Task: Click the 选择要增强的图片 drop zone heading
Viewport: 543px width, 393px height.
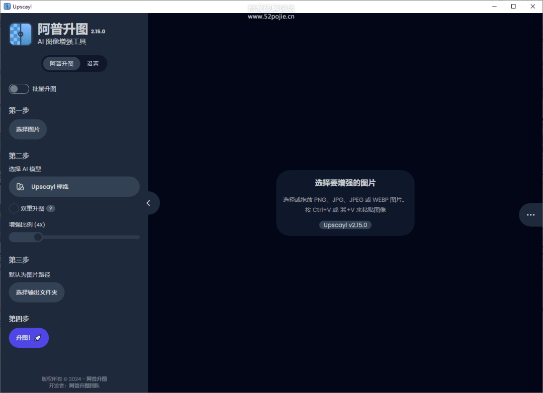Action: coord(345,183)
